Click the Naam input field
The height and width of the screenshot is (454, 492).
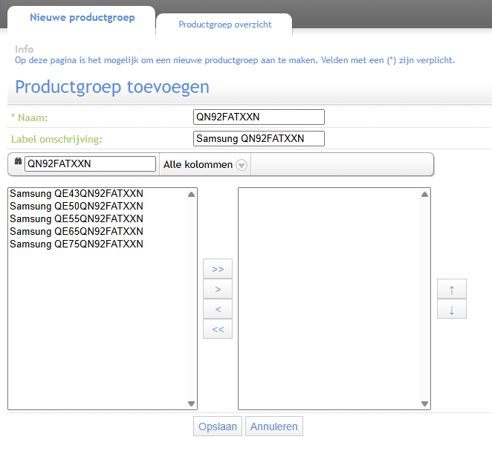[x=259, y=117]
